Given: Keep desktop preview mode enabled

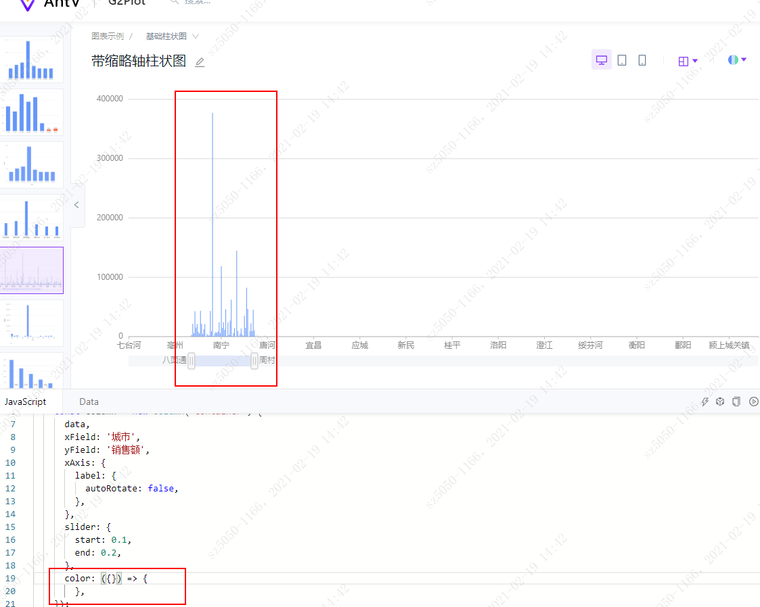Looking at the screenshot, I should tap(602, 59).
